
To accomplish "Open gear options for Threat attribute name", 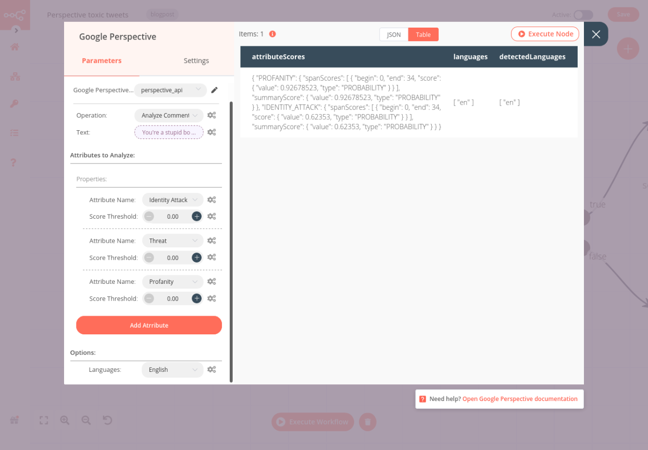I will click(211, 241).
